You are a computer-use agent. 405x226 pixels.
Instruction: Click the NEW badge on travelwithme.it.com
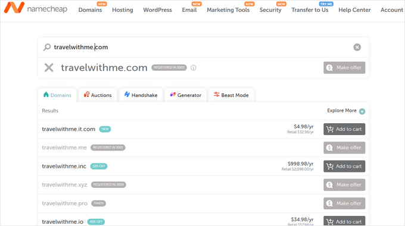[105, 129]
